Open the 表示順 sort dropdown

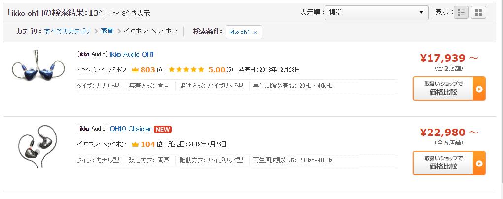[376, 13]
